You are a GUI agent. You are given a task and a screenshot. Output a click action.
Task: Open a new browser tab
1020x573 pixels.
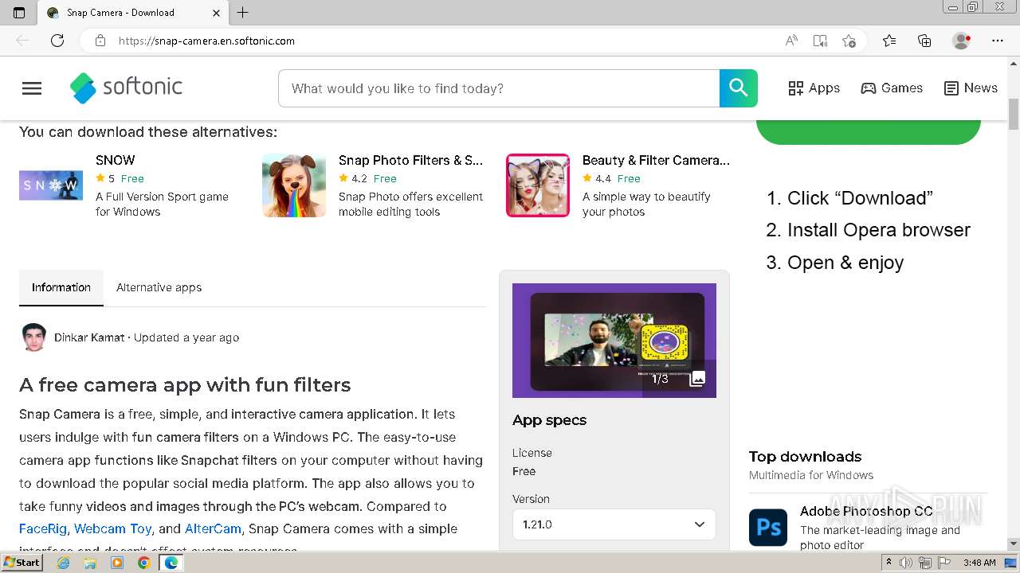tap(243, 13)
